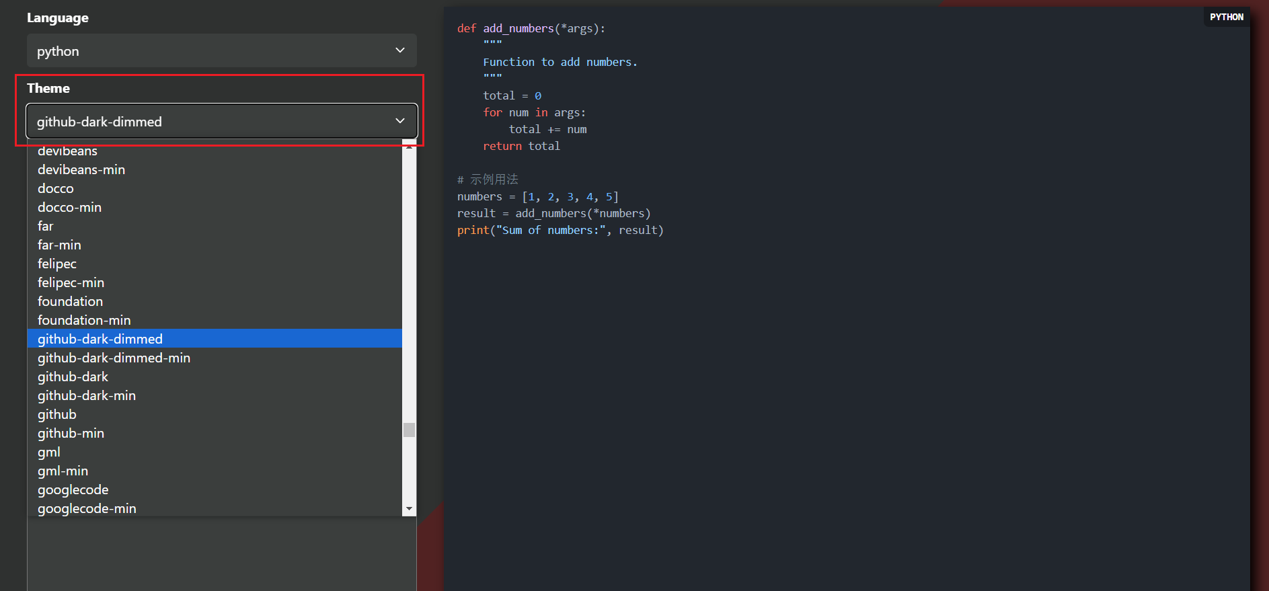The height and width of the screenshot is (591, 1269).
Task: Choose the docco theme from list
Action: [56, 189]
